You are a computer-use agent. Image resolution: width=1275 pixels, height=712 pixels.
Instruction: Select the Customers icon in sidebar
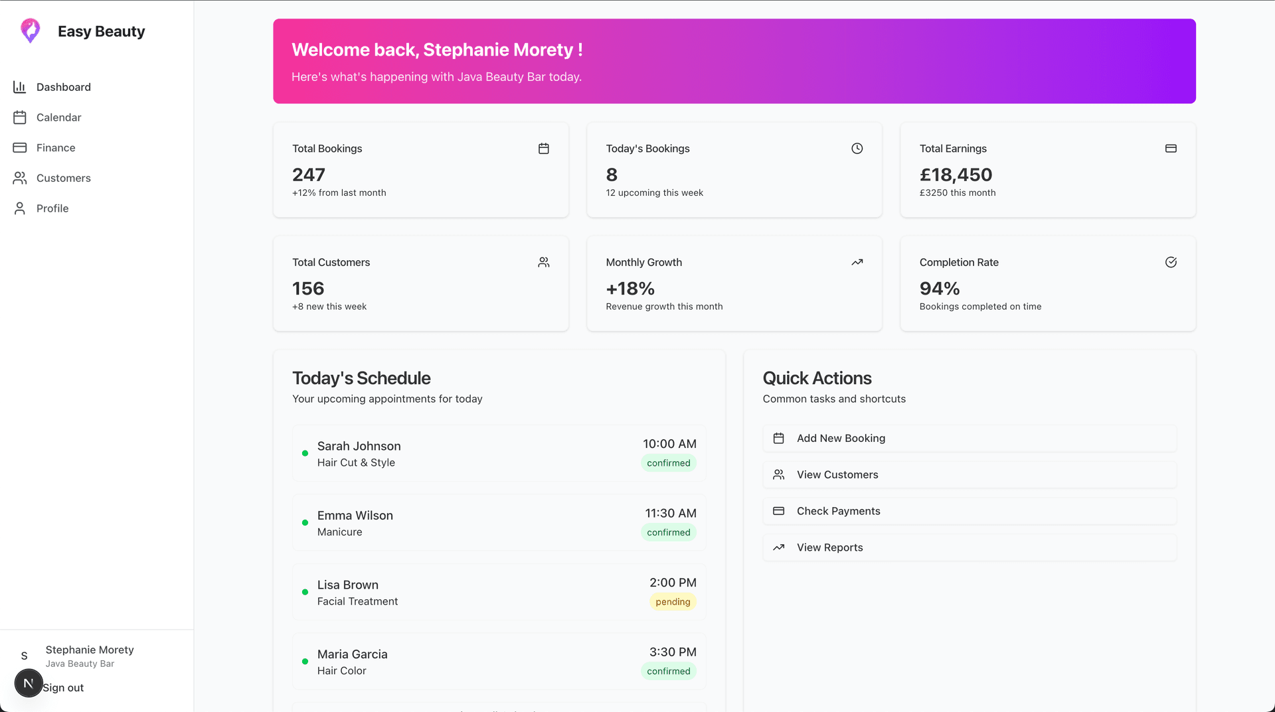(21, 178)
